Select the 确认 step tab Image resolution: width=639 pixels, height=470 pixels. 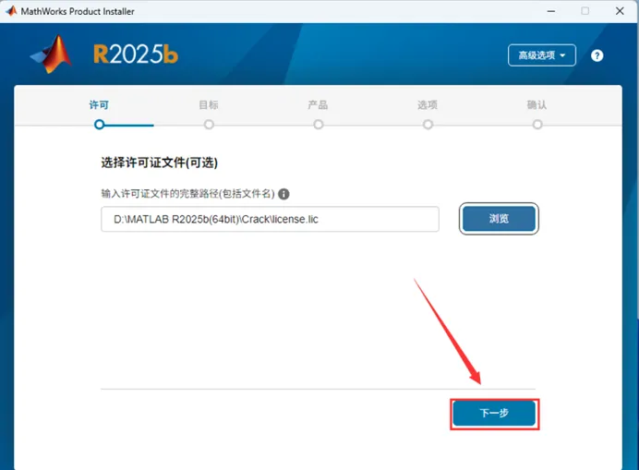click(x=537, y=105)
